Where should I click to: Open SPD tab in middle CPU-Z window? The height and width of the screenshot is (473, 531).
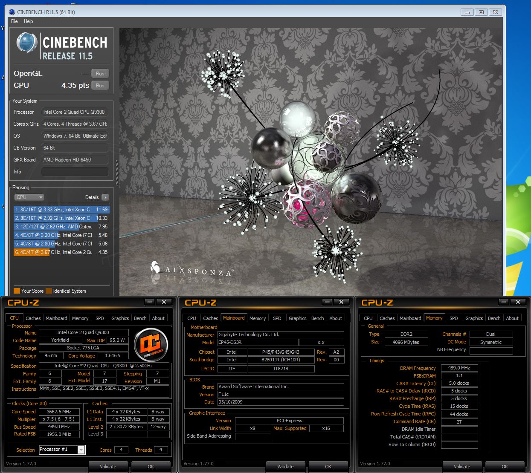coord(277,318)
